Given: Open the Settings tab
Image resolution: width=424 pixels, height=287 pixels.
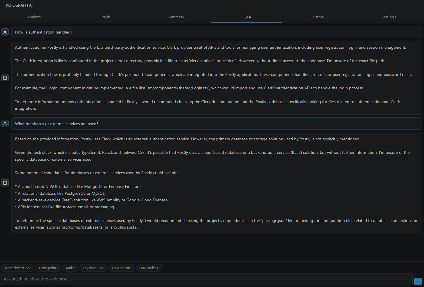Looking at the screenshot, I should coord(388,17).
